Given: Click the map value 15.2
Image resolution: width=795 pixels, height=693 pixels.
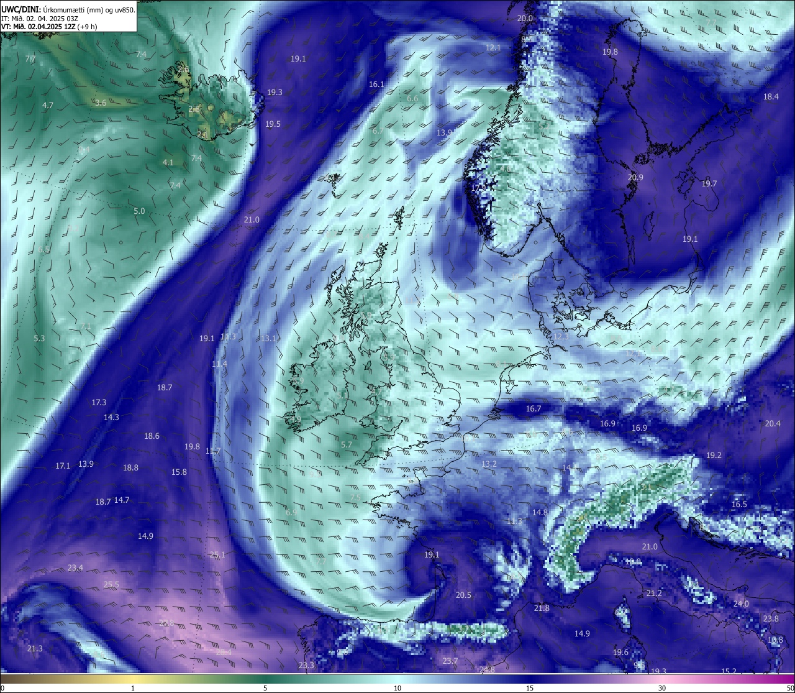Looking at the screenshot, I should tap(729, 672).
